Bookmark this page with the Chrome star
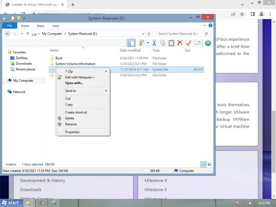Image resolution: width=276 pixels, height=207 pixels. pos(242,14)
